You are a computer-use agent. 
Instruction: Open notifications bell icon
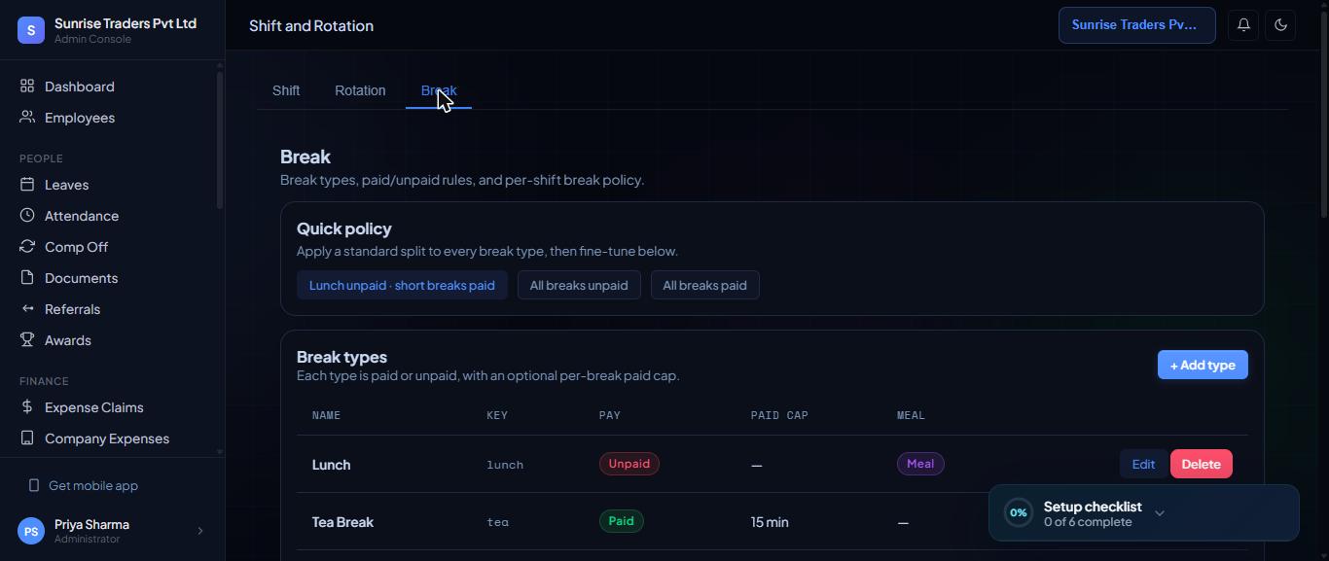(x=1243, y=25)
